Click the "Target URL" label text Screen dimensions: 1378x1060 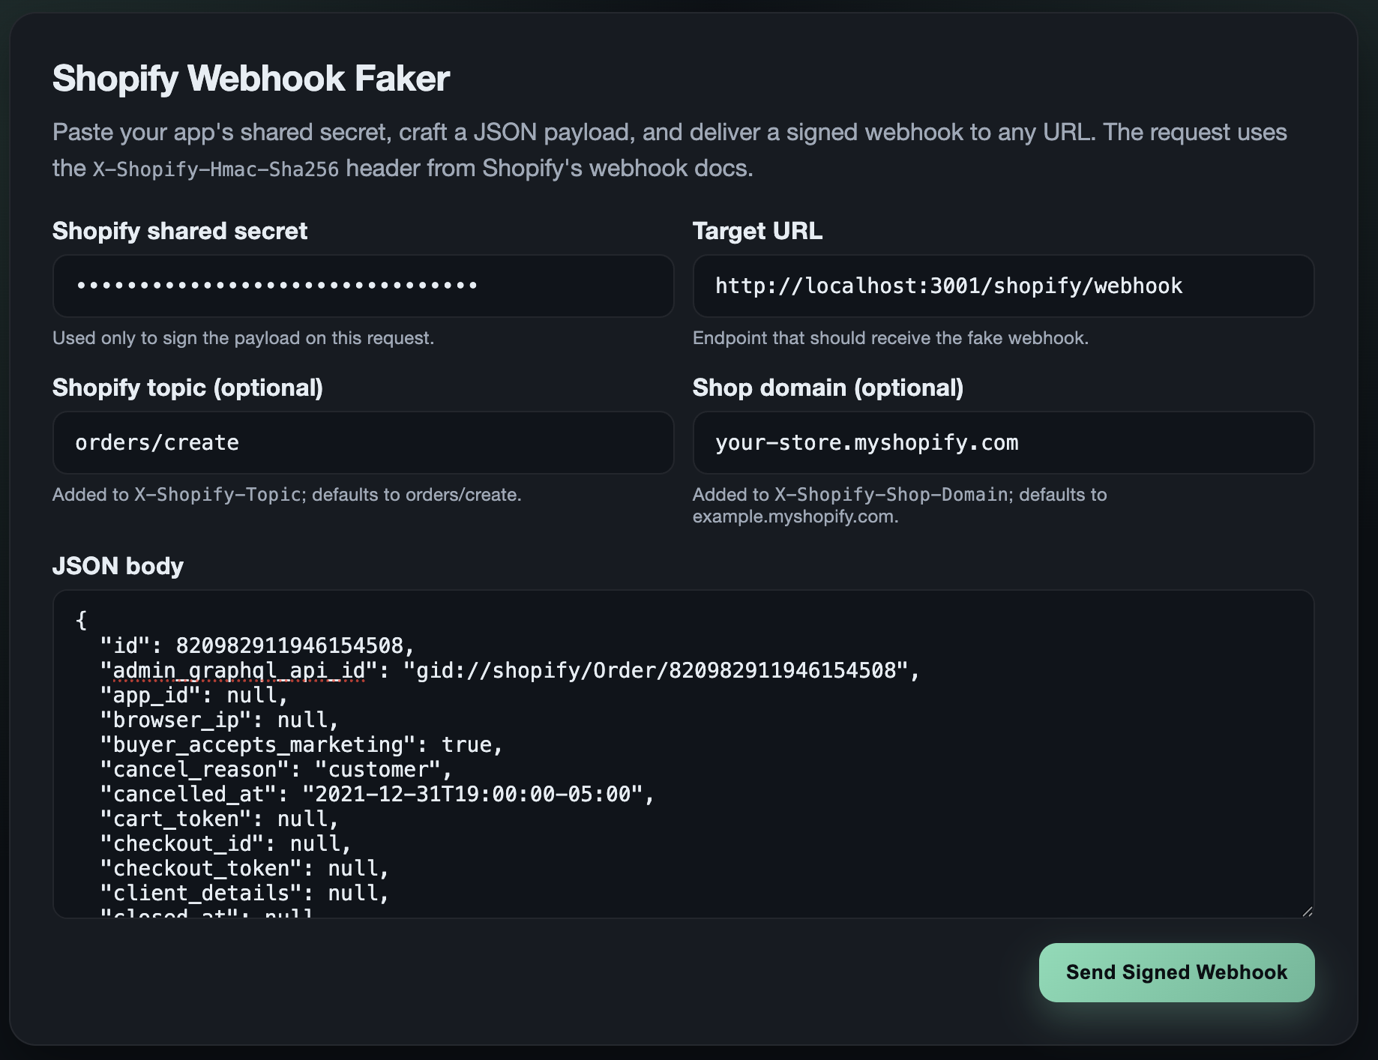coord(757,231)
